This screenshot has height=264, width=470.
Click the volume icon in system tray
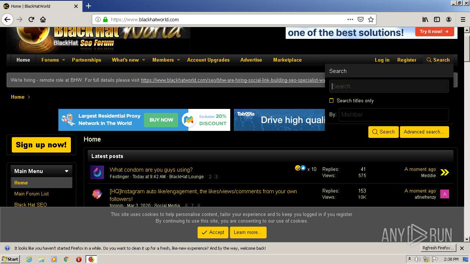pyautogui.click(x=418, y=259)
